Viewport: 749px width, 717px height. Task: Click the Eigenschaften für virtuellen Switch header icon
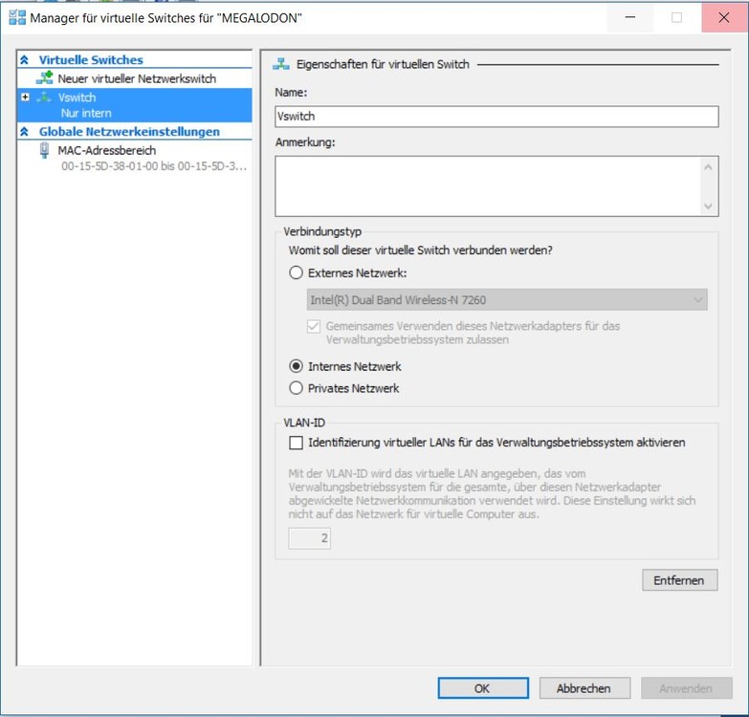(x=281, y=64)
